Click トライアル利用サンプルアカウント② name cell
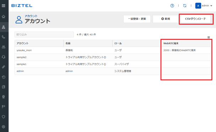 (88, 57)
